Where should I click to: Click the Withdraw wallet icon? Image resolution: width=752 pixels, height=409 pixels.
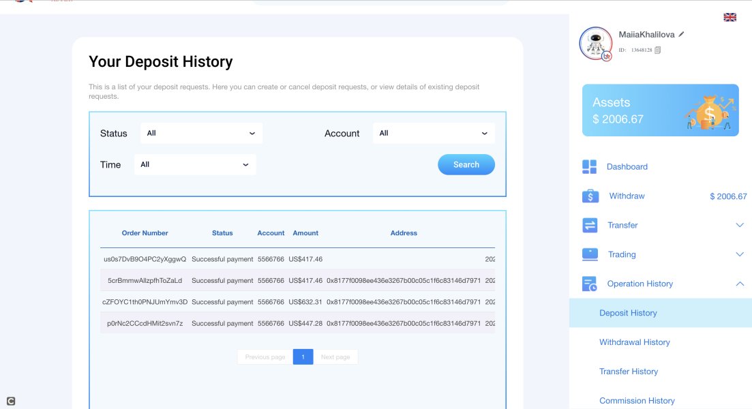590,196
